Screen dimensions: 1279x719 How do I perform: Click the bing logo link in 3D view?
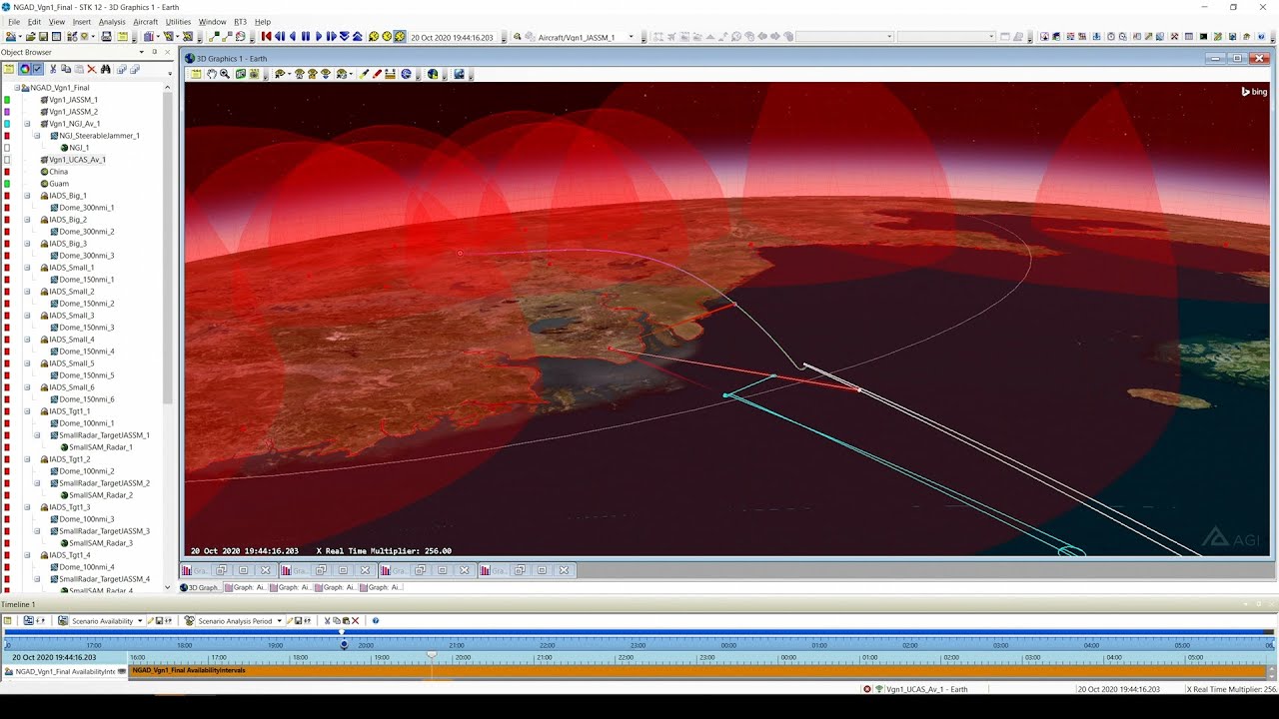pos(1254,92)
